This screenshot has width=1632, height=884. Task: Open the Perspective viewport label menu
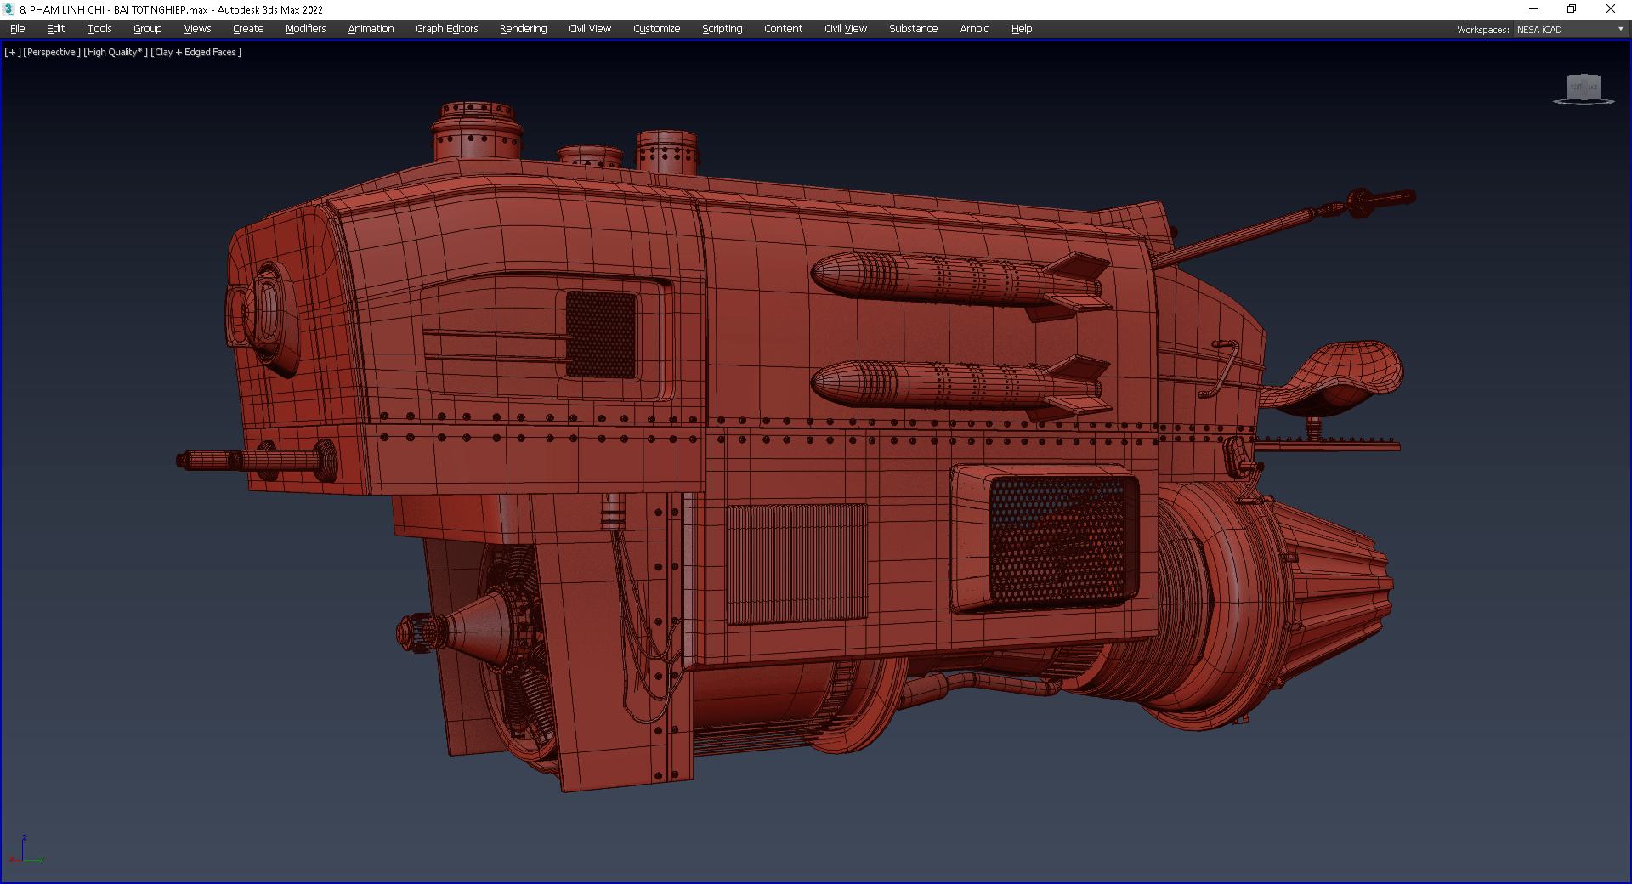(x=52, y=52)
